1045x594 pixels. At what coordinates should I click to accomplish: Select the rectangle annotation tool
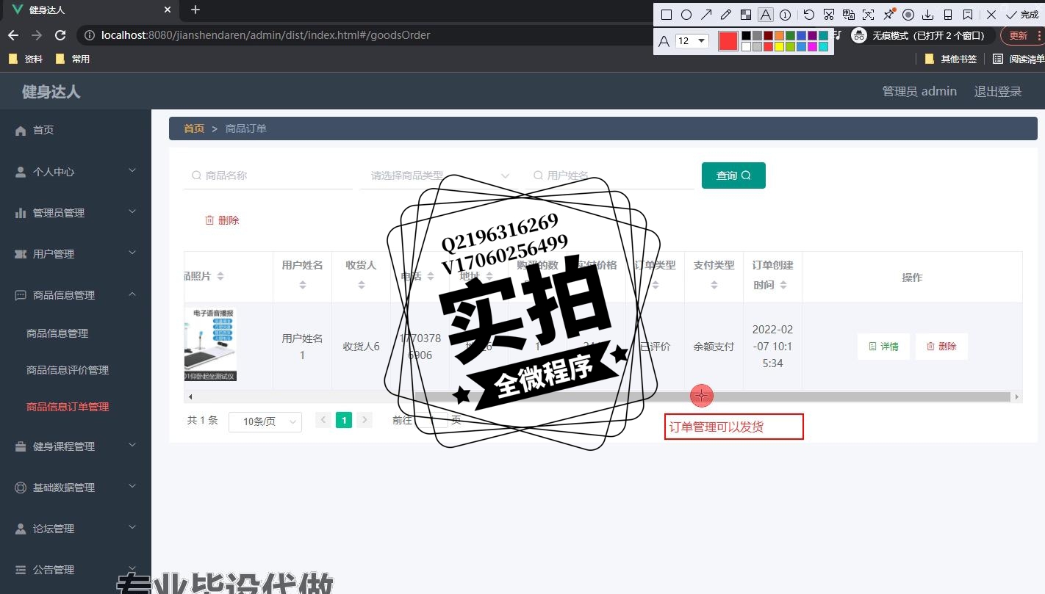[667, 15]
